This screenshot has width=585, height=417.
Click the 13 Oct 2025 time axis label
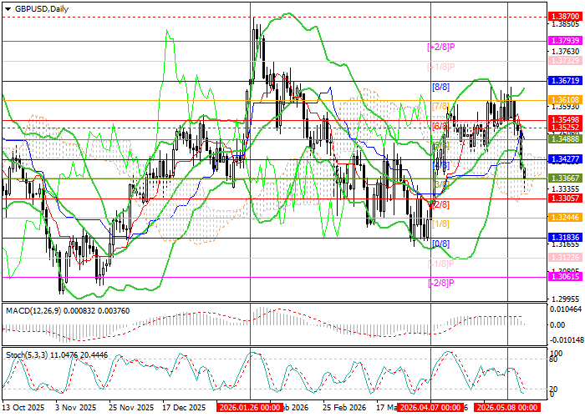tap(23, 407)
